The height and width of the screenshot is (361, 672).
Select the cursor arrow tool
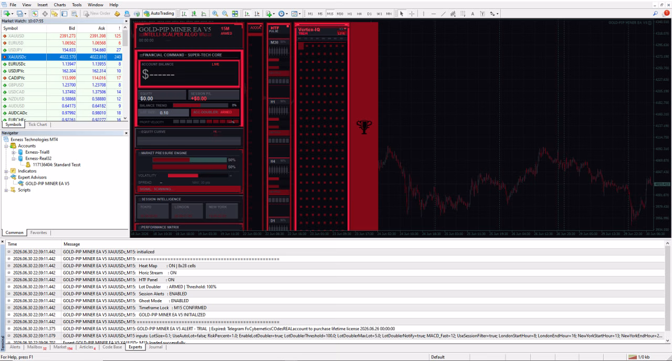(x=402, y=13)
